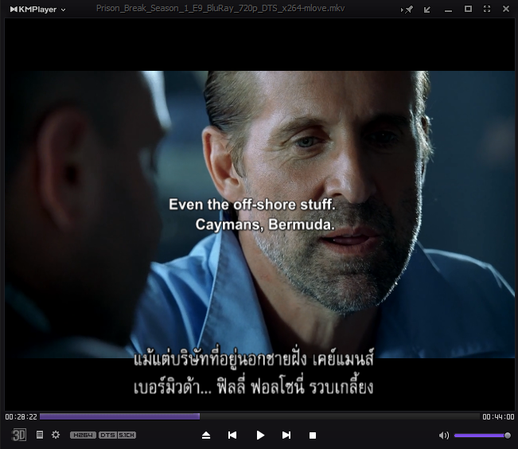The height and width of the screenshot is (449, 518).
Task: Click the compact mode arrow icon
Action: click(x=427, y=10)
